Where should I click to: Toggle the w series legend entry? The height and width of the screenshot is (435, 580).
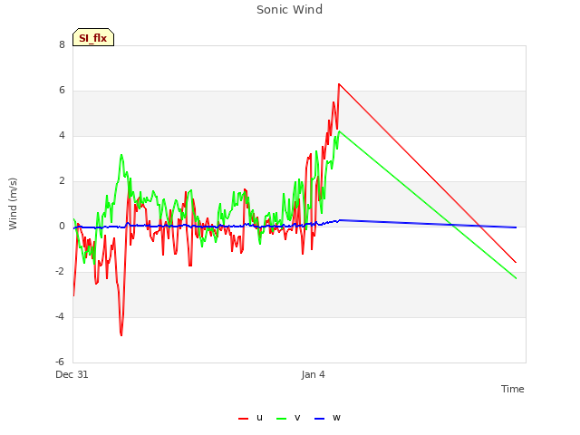[x=327, y=418]
